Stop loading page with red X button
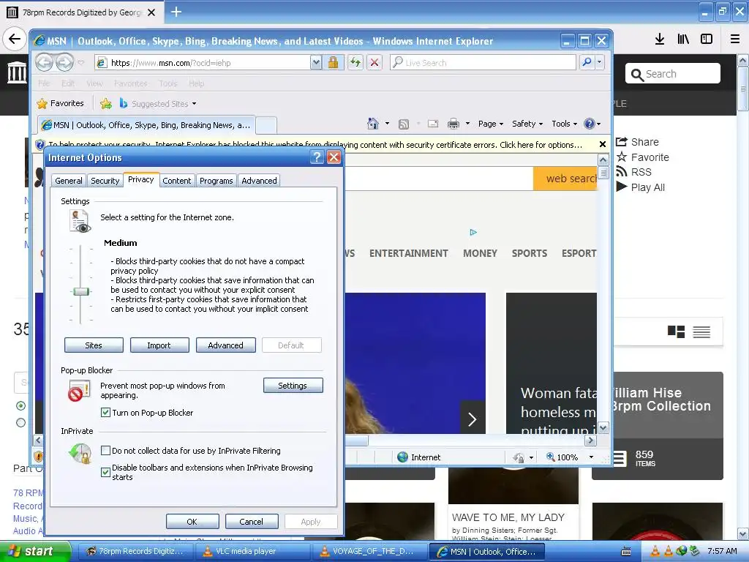 374,63
